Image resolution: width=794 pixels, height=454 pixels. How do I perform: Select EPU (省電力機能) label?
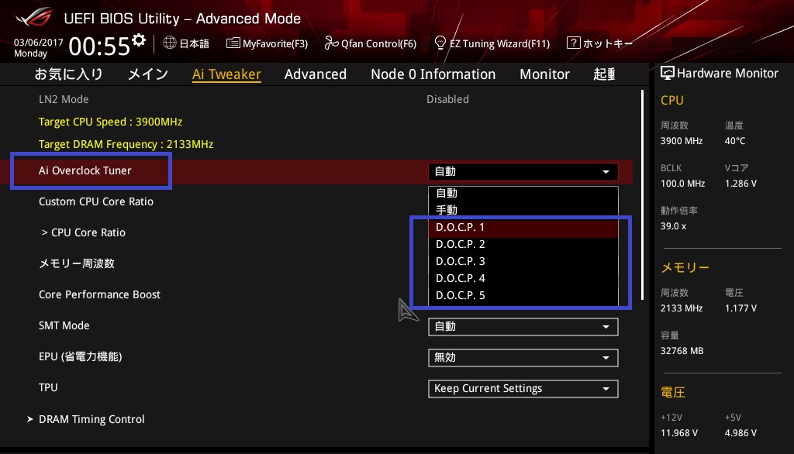pyautogui.click(x=81, y=357)
